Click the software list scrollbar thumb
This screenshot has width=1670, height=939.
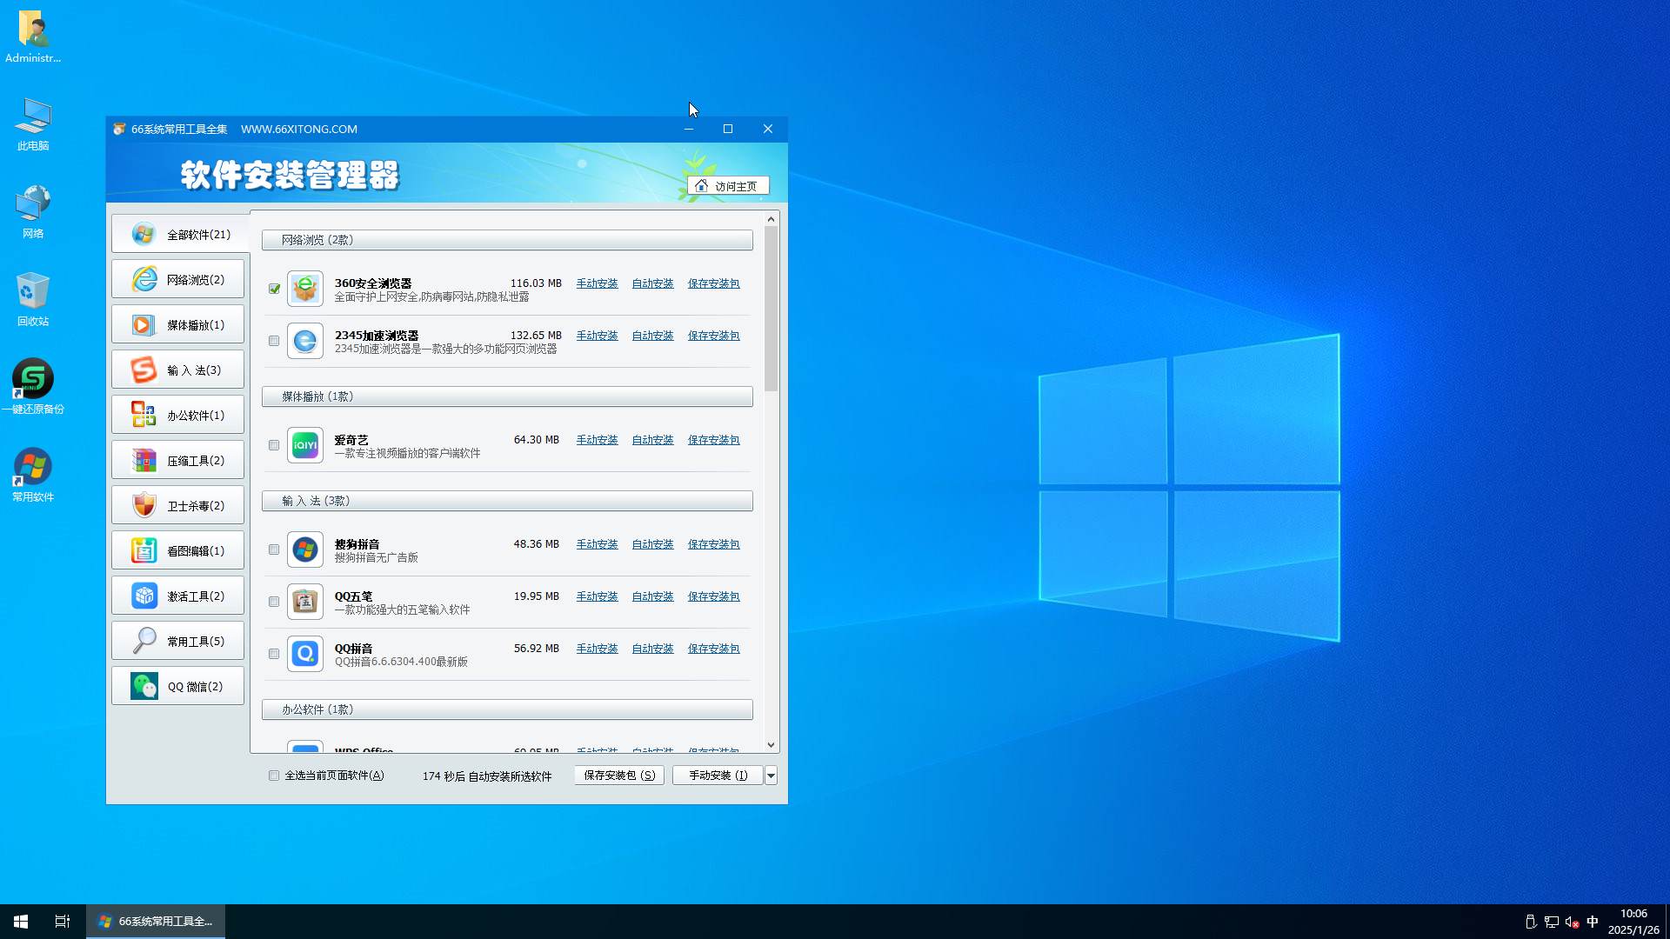point(771,309)
